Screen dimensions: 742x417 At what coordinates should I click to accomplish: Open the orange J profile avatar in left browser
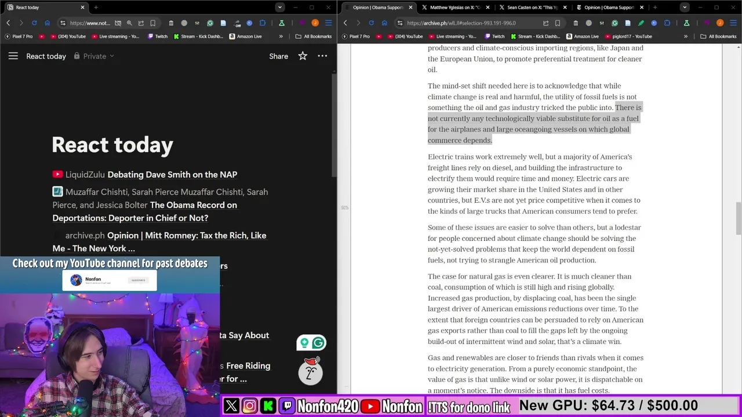[x=315, y=23]
